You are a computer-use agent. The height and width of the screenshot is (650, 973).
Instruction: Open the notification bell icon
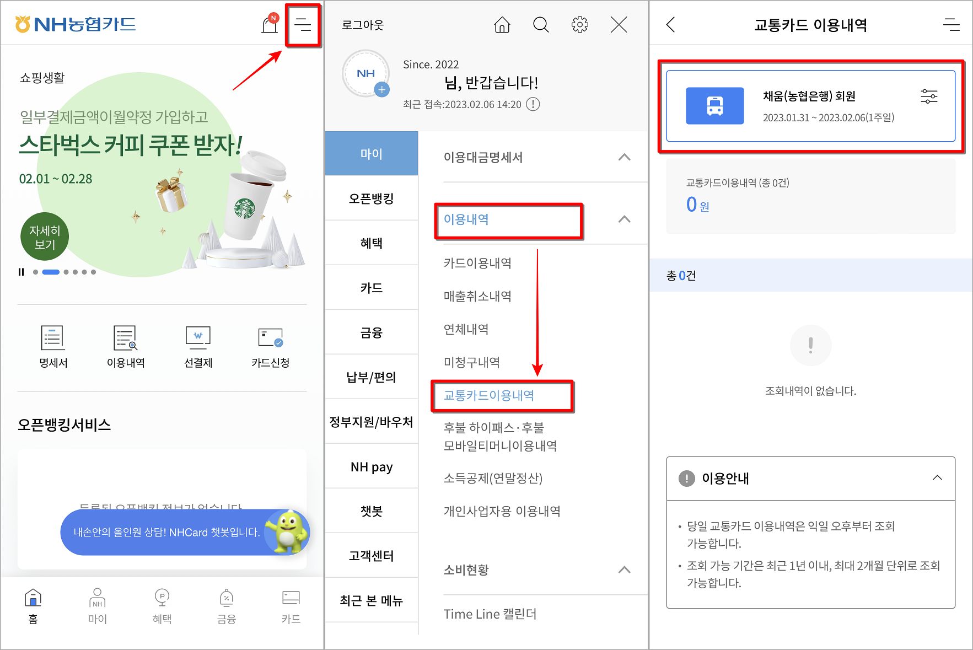(x=270, y=24)
